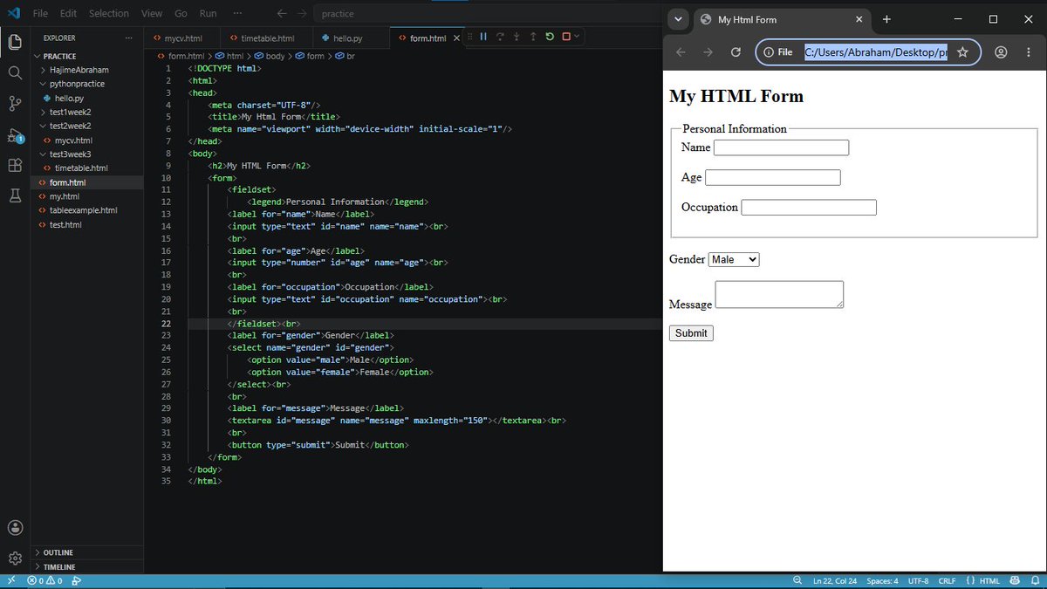Screen dimensions: 1047x589
Task: Click the Name text field
Action: pyautogui.click(x=781, y=147)
